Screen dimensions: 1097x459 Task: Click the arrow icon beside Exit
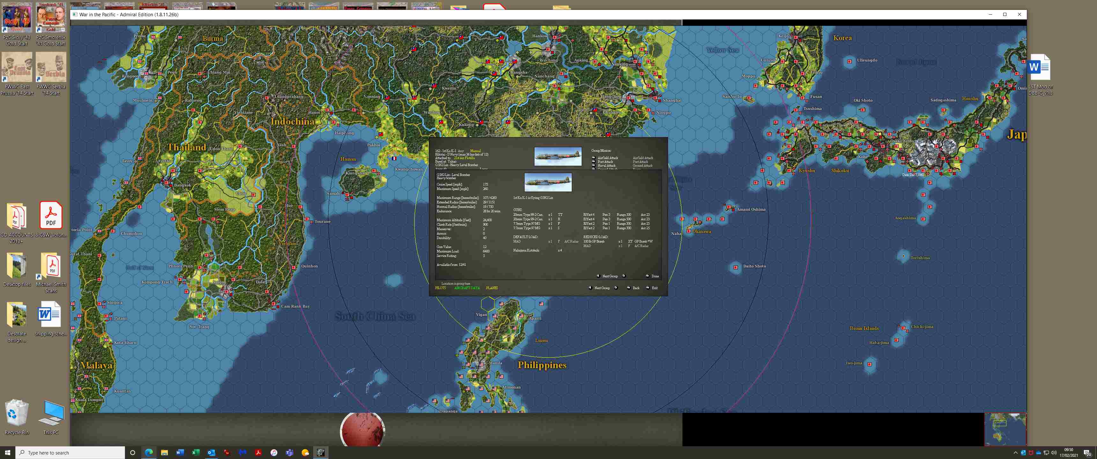coord(648,288)
